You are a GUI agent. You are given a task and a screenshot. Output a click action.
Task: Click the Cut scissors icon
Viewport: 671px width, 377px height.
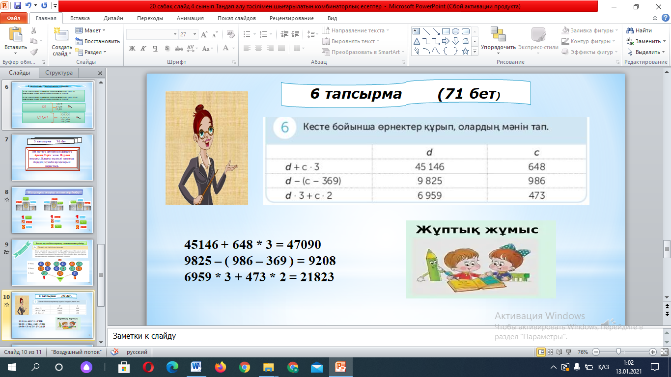34,30
